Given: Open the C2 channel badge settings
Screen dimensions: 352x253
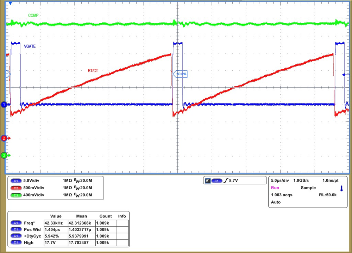Looking at the screenshot, I should pyautogui.click(x=15, y=188).
